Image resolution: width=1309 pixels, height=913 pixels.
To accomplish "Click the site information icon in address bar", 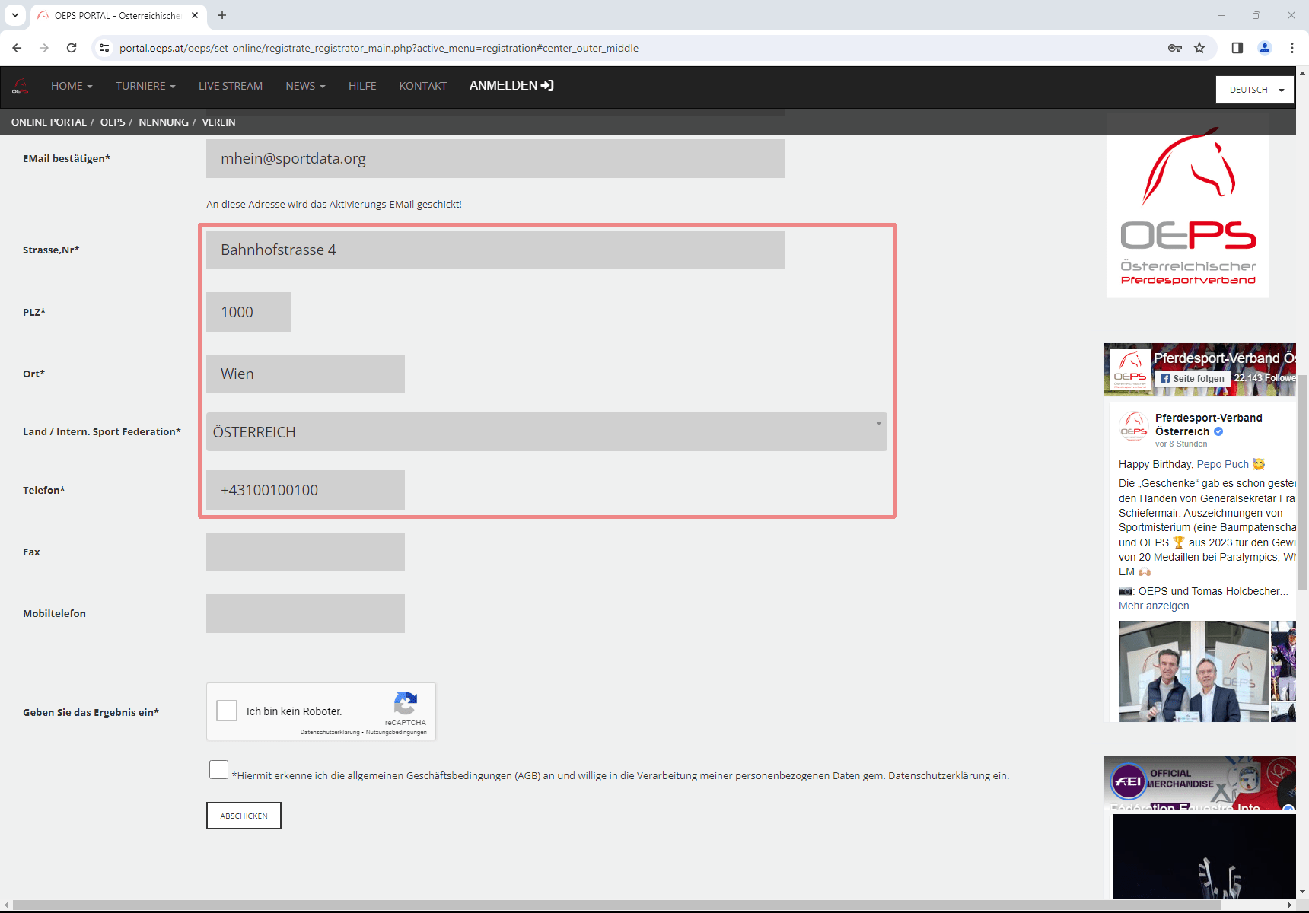I will [x=104, y=48].
